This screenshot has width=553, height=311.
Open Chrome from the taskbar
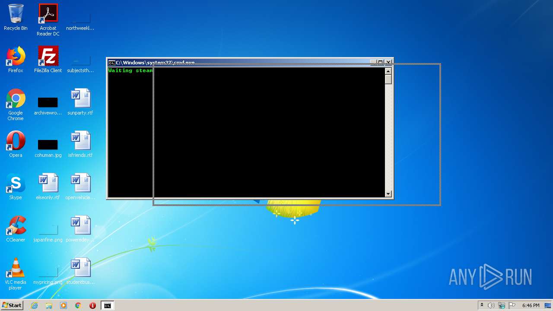click(78, 305)
